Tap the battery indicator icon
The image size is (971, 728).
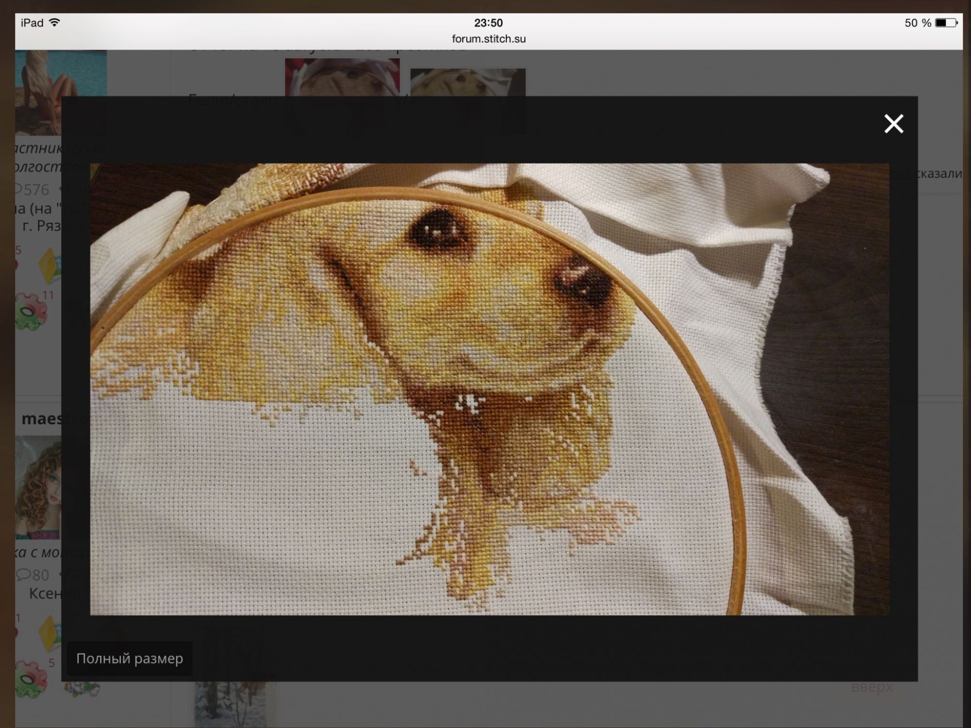(x=946, y=23)
